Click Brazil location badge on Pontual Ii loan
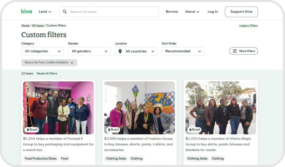The height and width of the screenshot is (167, 285). pyautogui.click(x=32, y=130)
